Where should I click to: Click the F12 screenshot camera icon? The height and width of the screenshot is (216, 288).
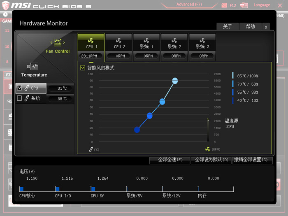click(224, 5)
